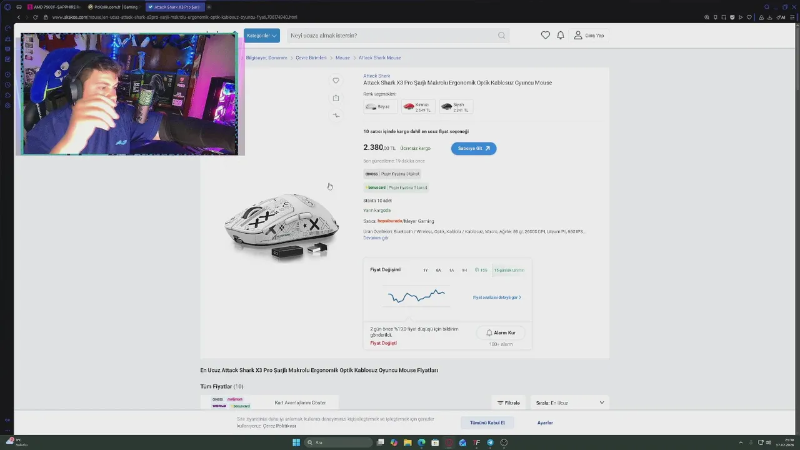Click Attack Shark brand link
The height and width of the screenshot is (450, 800).
coord(377,76)
